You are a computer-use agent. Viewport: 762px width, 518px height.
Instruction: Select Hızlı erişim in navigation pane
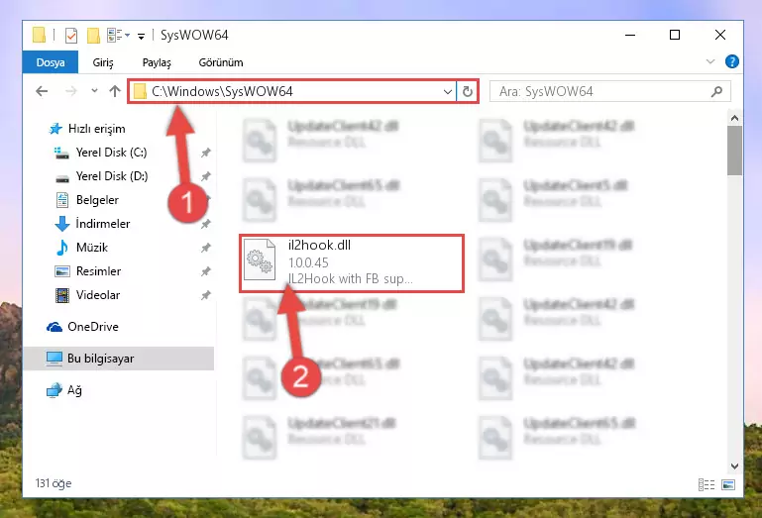[97, 129]
